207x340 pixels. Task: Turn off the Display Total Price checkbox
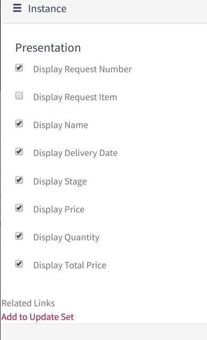[19, 264]
